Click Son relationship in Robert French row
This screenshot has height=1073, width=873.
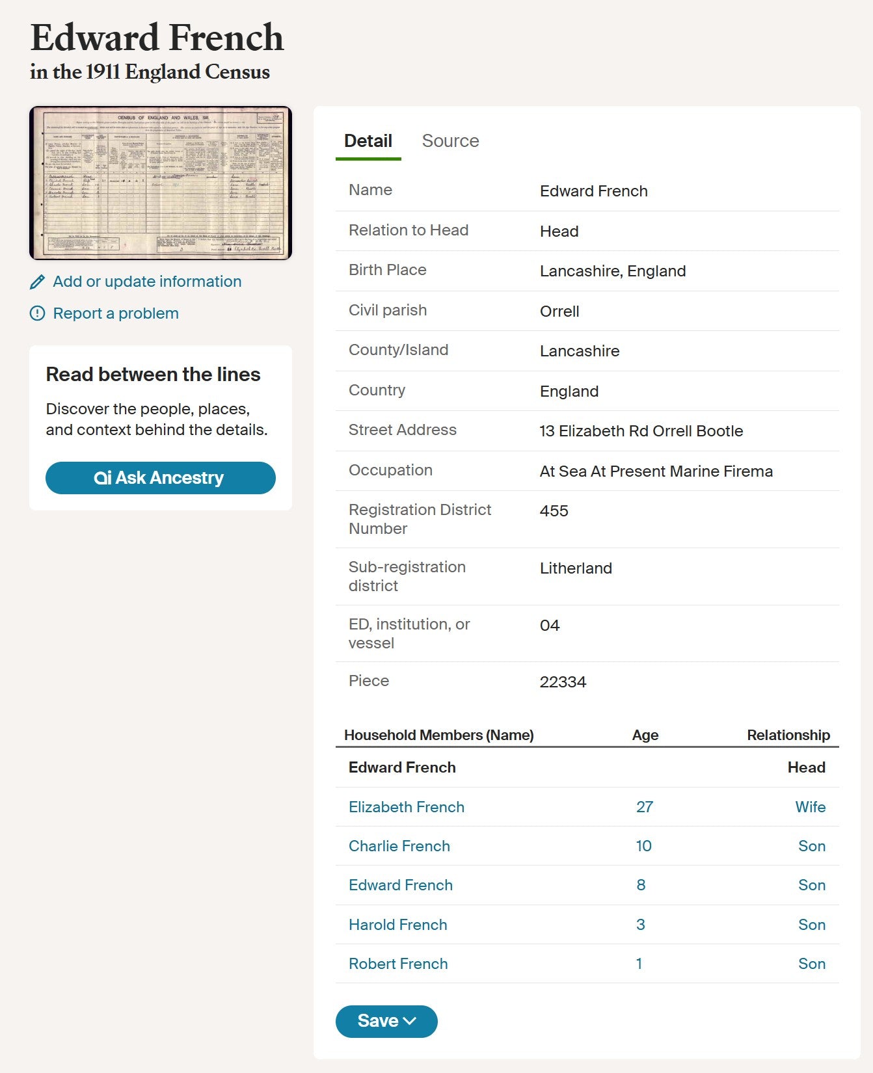(812, 964)
